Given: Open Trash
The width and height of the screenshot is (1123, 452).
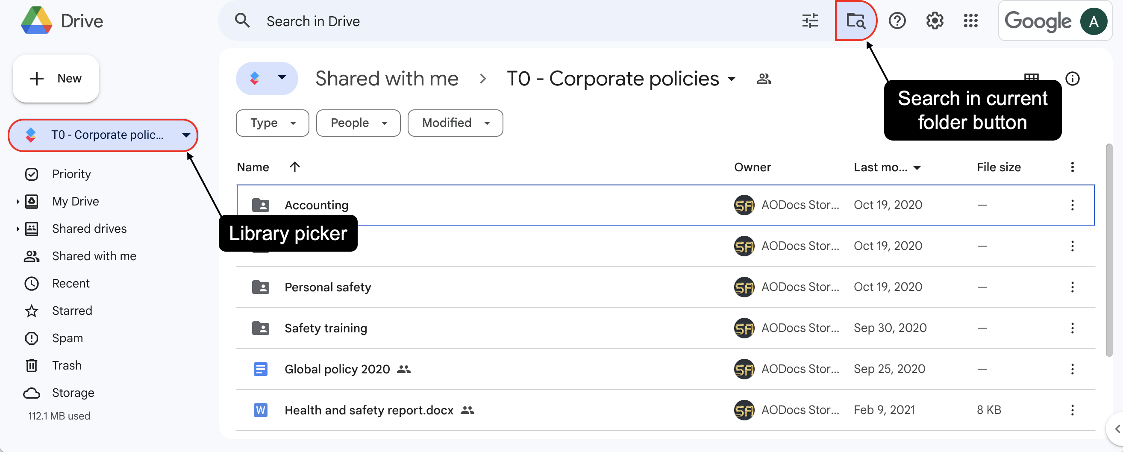Looking at the screenshot, I should tap(67, 366).
